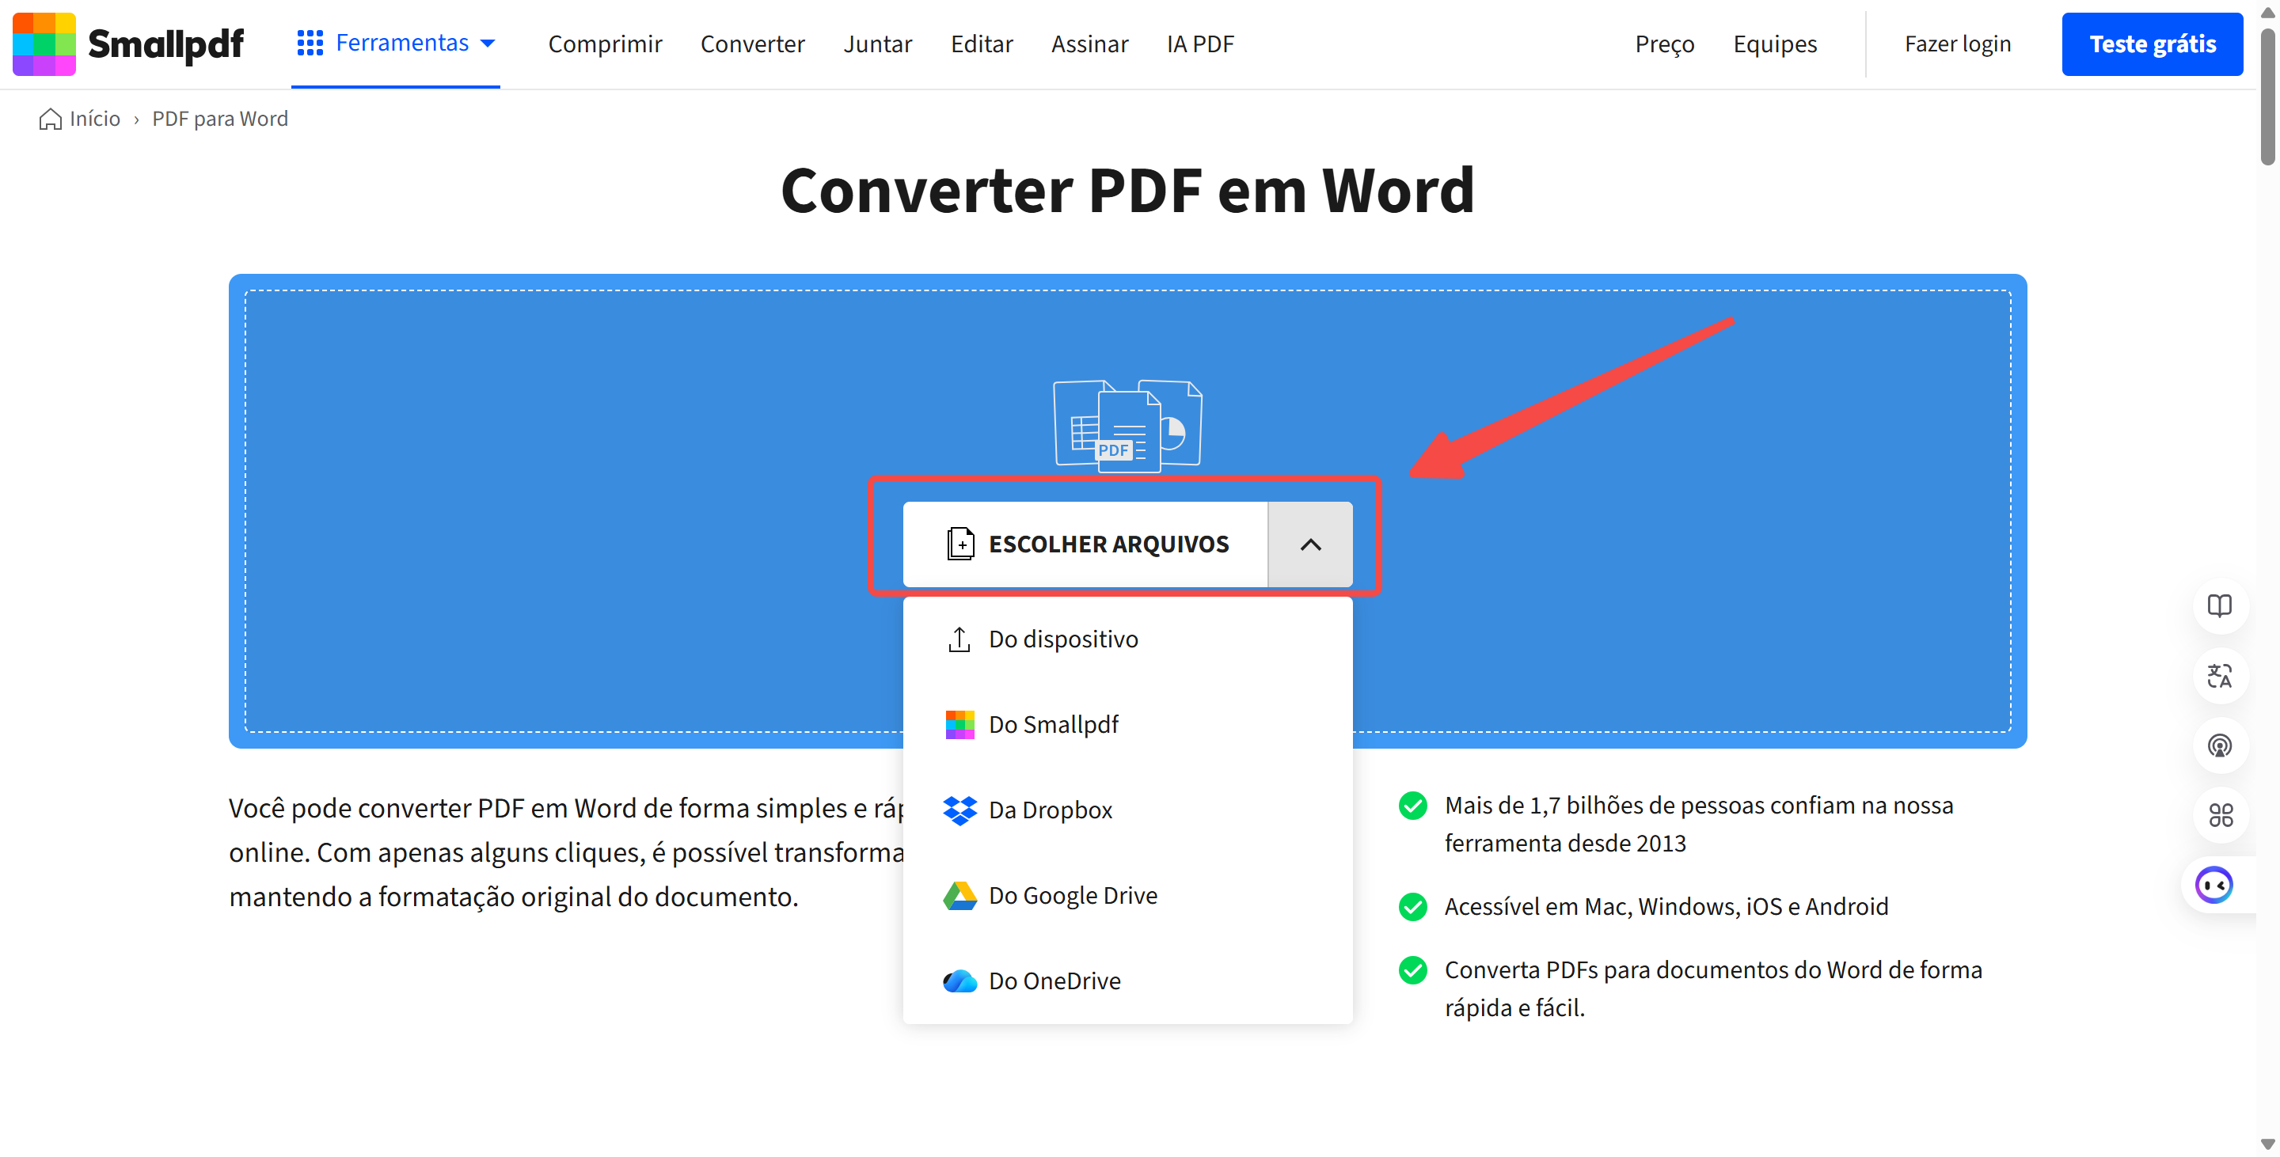Open the Comprimir tool
2280x1157 pixels.
tap(605, 44)
